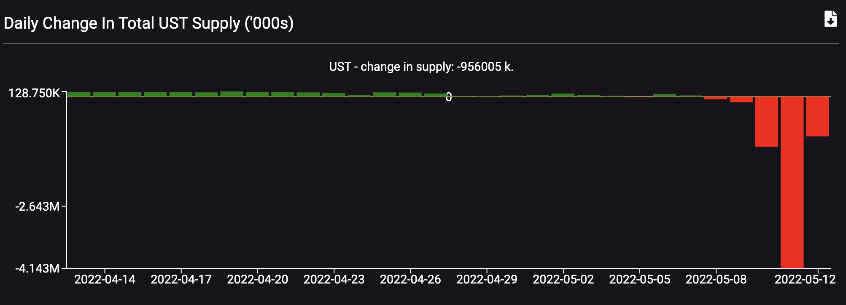Screen dimensions: 846x305
Task: Click the chart title text
Action: [x=148, y=23]
